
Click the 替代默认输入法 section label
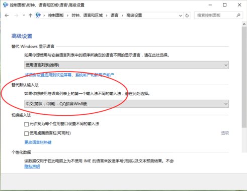coord(25,85)
